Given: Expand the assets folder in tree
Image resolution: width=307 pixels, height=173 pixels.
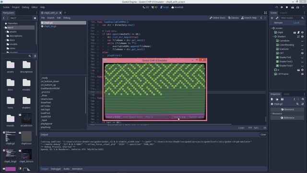Looking at the screenshot, I should pos(5,32).
